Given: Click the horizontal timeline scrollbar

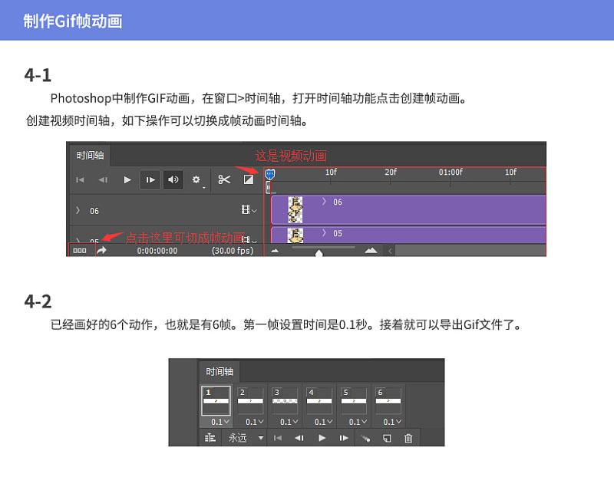Looking at the screenshot, I should 470,251.
